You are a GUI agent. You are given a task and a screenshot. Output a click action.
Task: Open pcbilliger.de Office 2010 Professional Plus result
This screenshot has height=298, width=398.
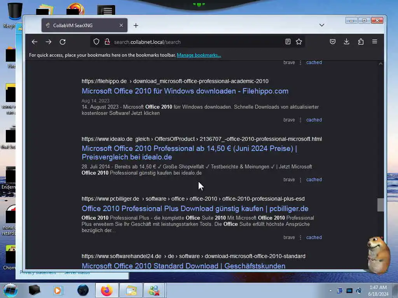pos(195,208)
